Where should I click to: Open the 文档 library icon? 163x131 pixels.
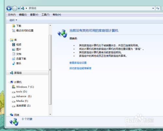click(x=14, y=54)
